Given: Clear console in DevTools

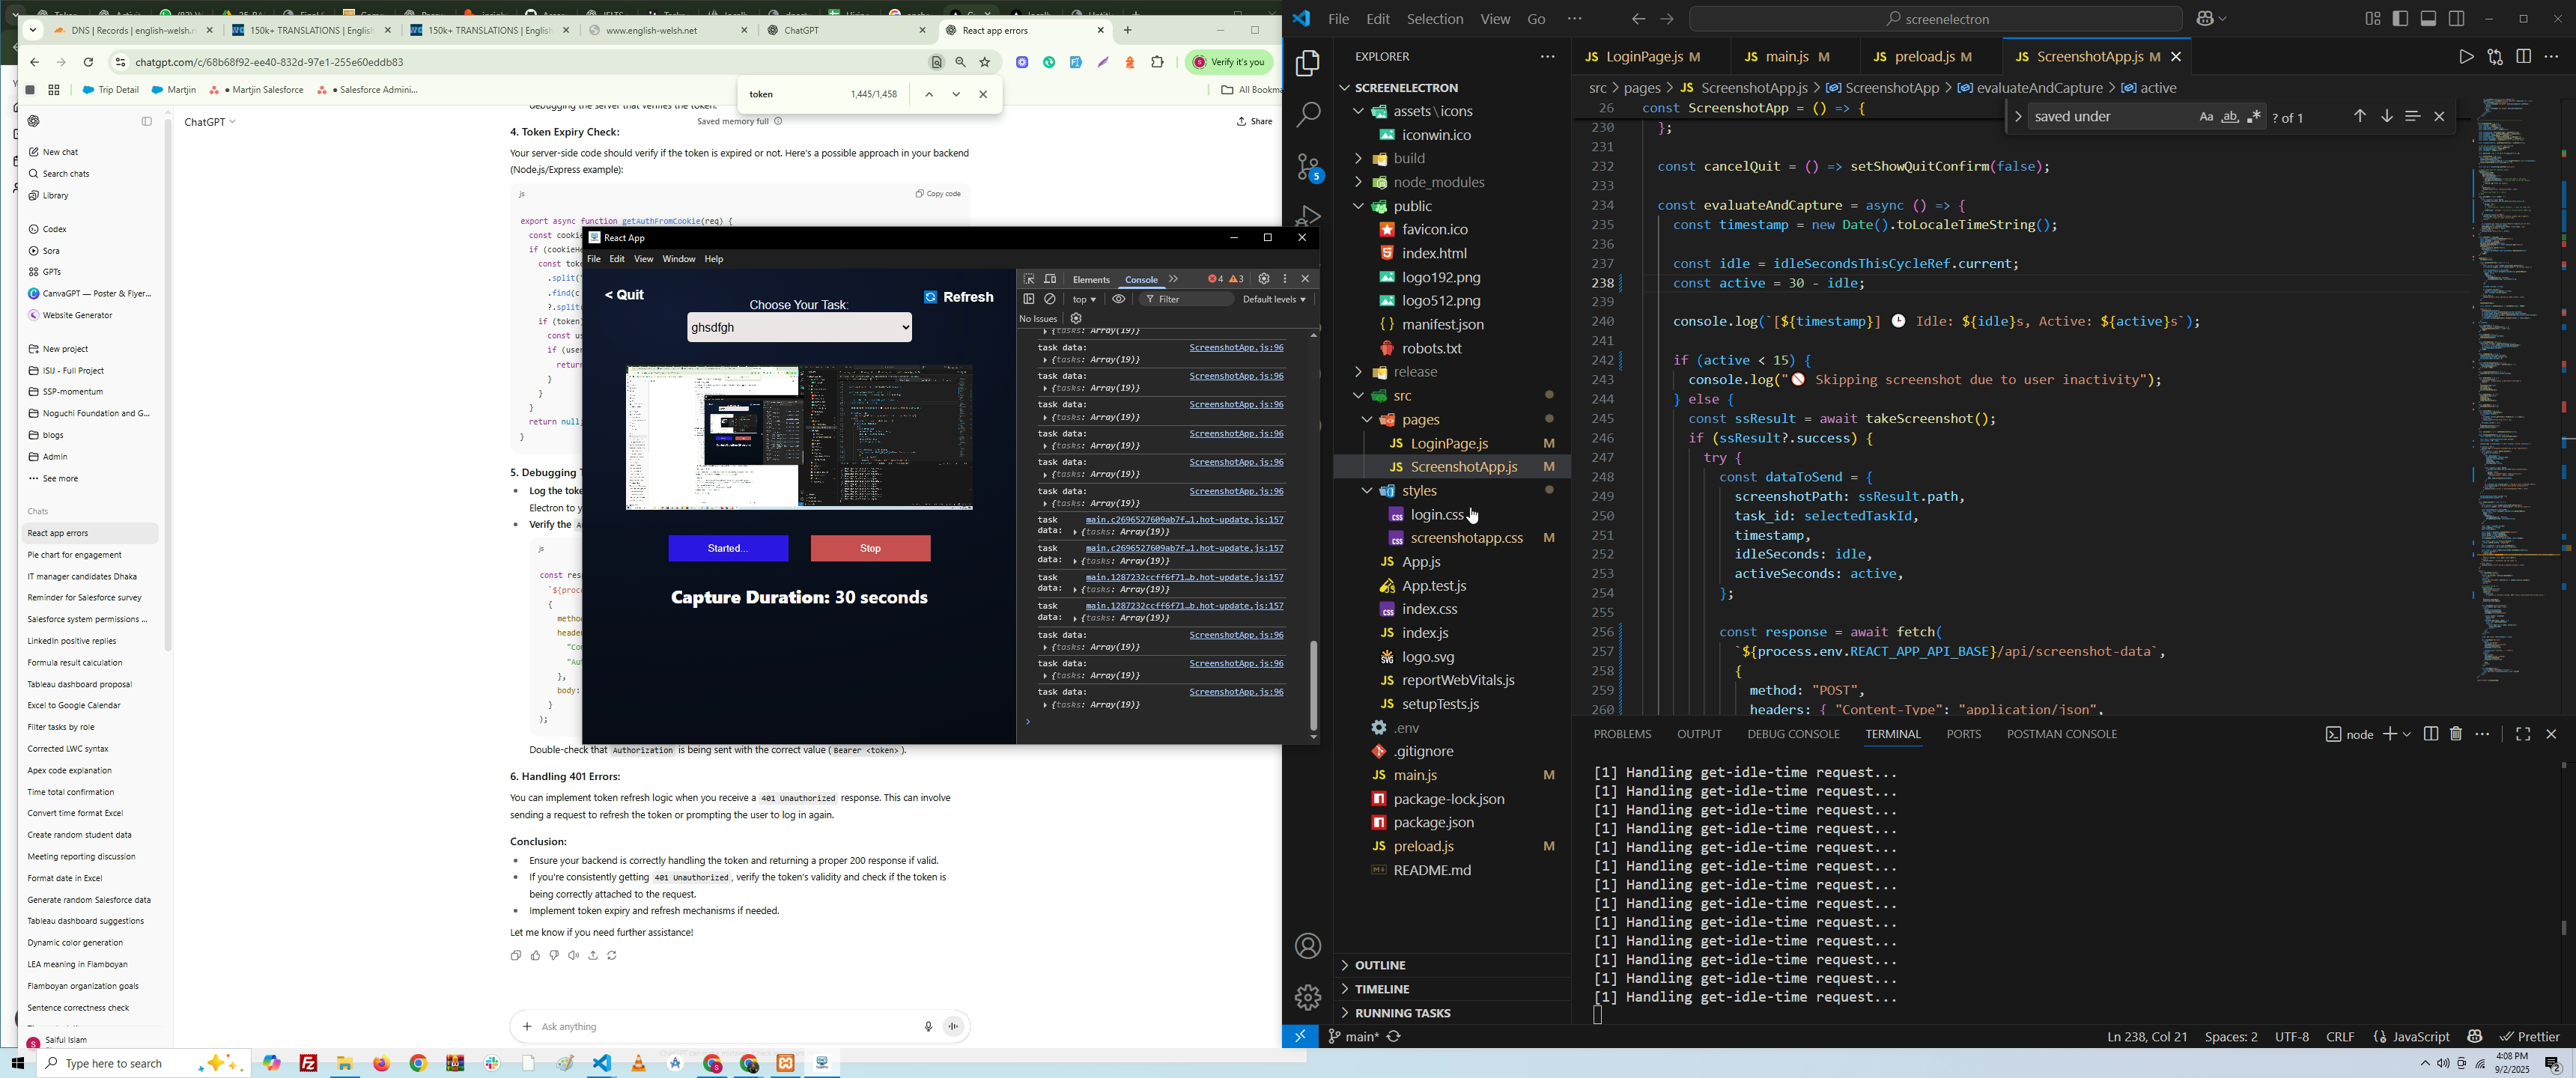Looking at the screenshot, I should tap(1050, 299).
